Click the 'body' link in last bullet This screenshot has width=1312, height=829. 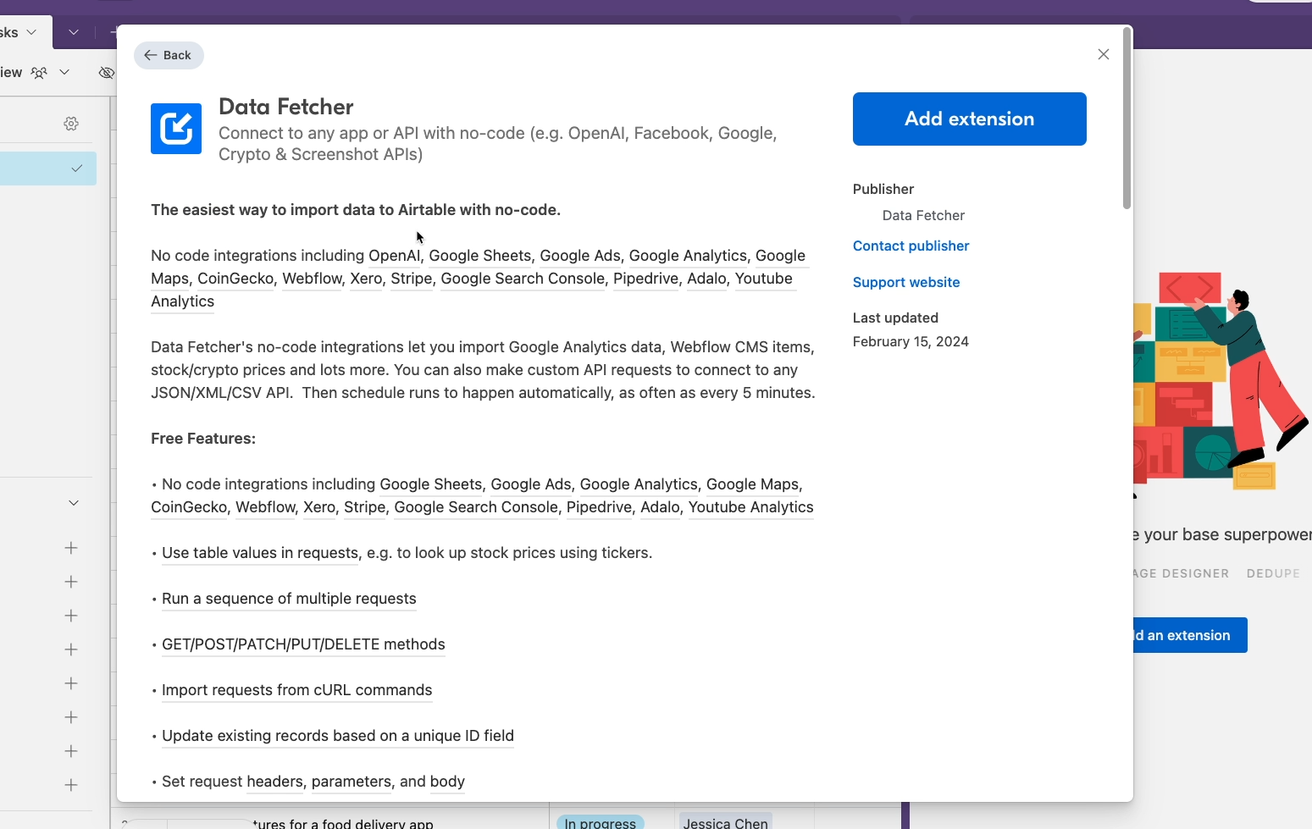(447, 782)
